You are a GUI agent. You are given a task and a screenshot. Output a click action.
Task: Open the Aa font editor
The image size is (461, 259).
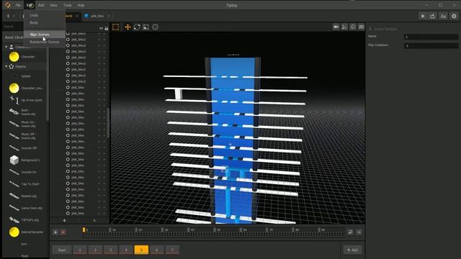443,16
